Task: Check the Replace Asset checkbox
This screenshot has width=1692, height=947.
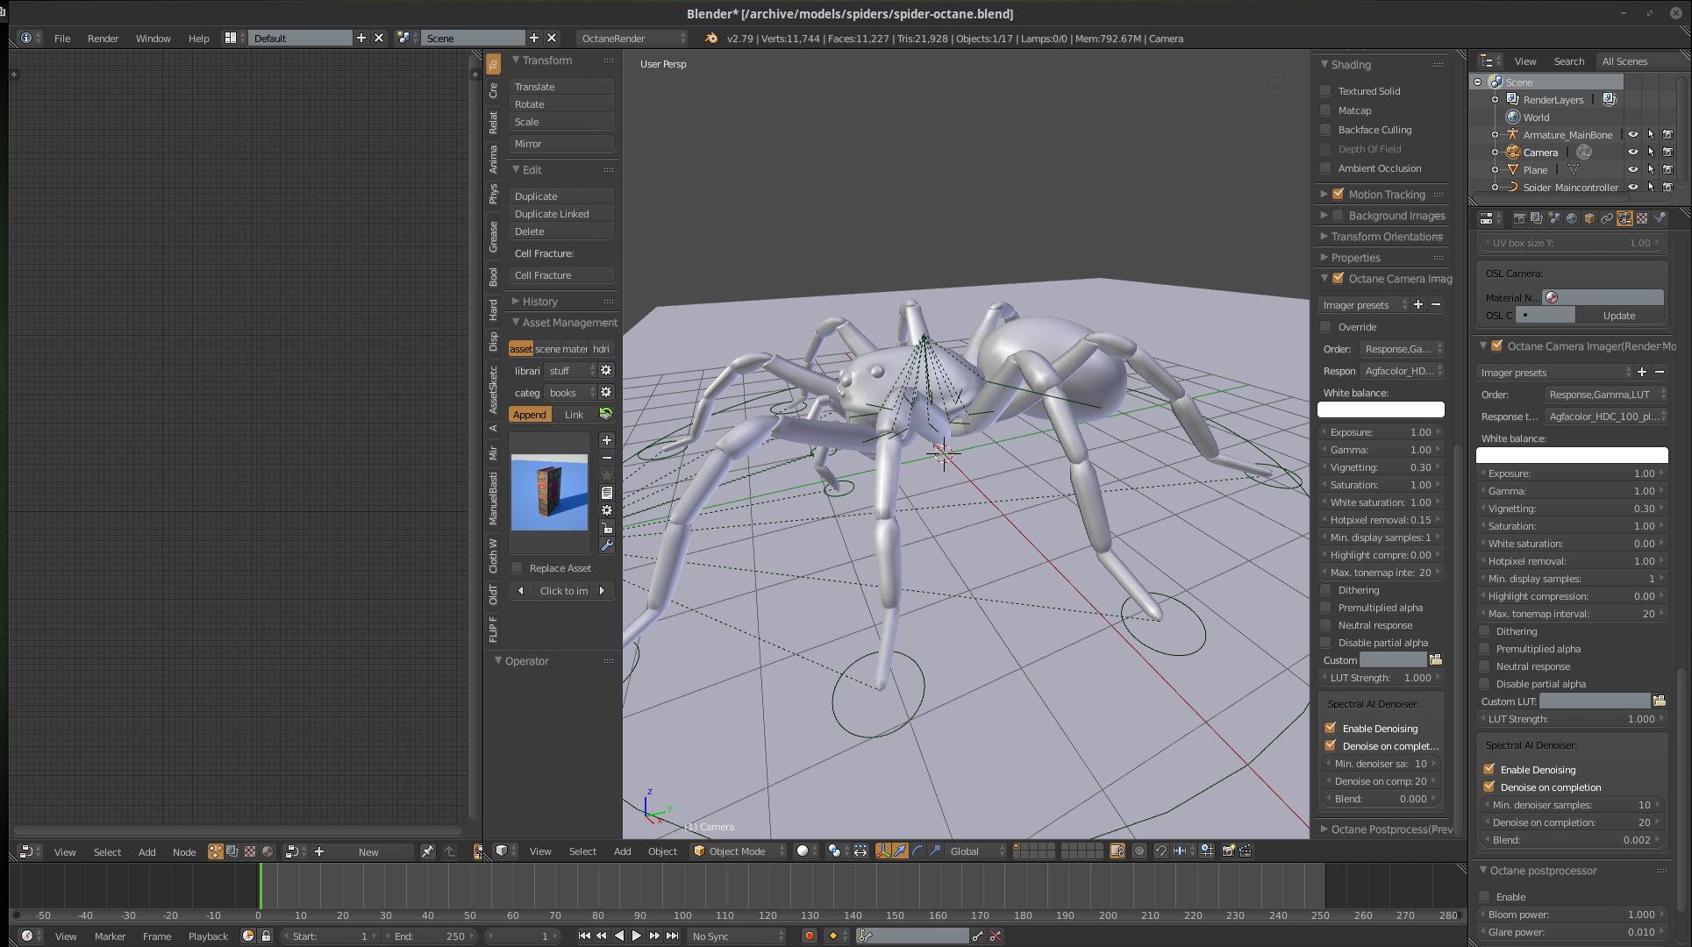Action: [x=518, y=568]
